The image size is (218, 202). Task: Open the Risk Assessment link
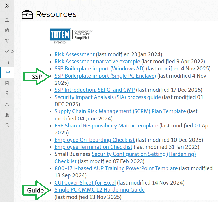[x=74, y=54]
